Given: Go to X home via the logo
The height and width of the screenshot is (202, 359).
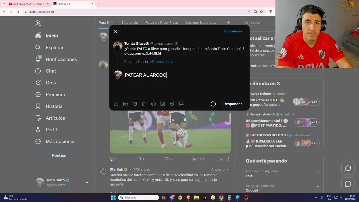Looking at the screenshot, I should click(x=38, y=23).
